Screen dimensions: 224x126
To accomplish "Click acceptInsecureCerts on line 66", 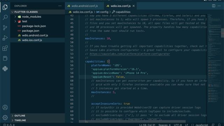I will pos(106,104).
